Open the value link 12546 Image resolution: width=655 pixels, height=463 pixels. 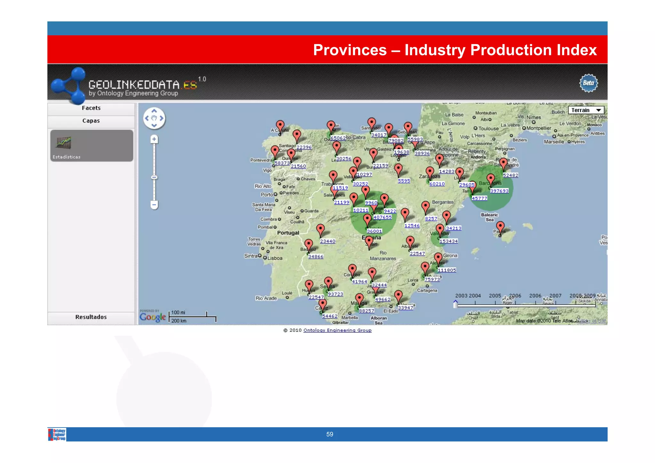(412, 226)
